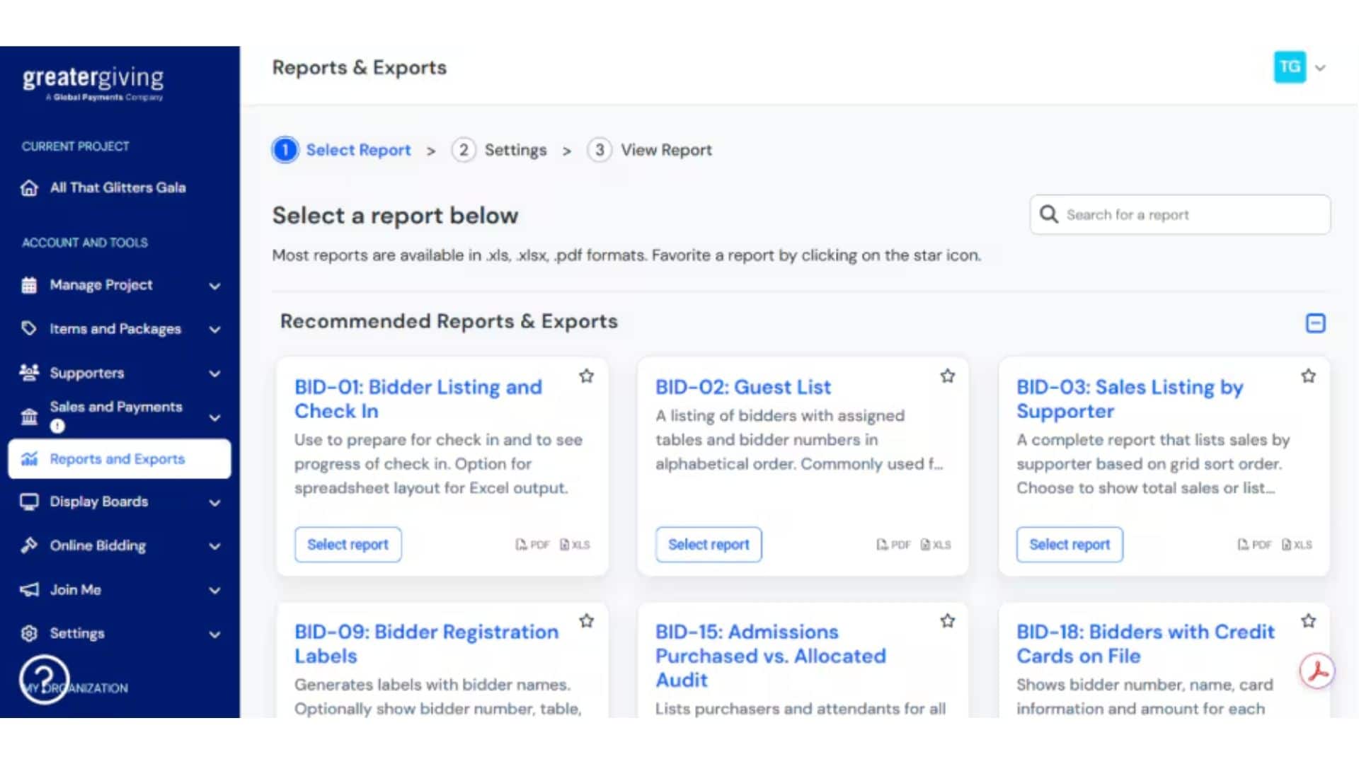Expand the Display Boards chevron
Screen dimensions: 1359x764
pyautogui.click(x=214, y=503)
